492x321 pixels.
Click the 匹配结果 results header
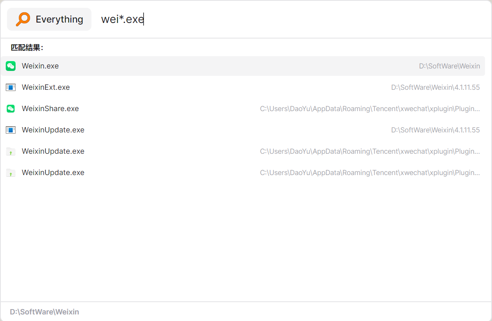click(x=27, y=48)
